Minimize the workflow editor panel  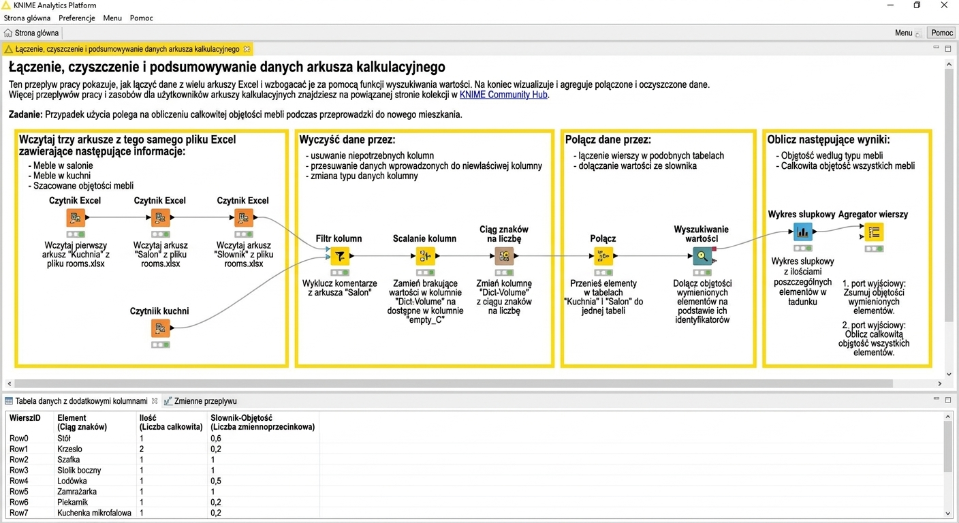coord(937,48)
